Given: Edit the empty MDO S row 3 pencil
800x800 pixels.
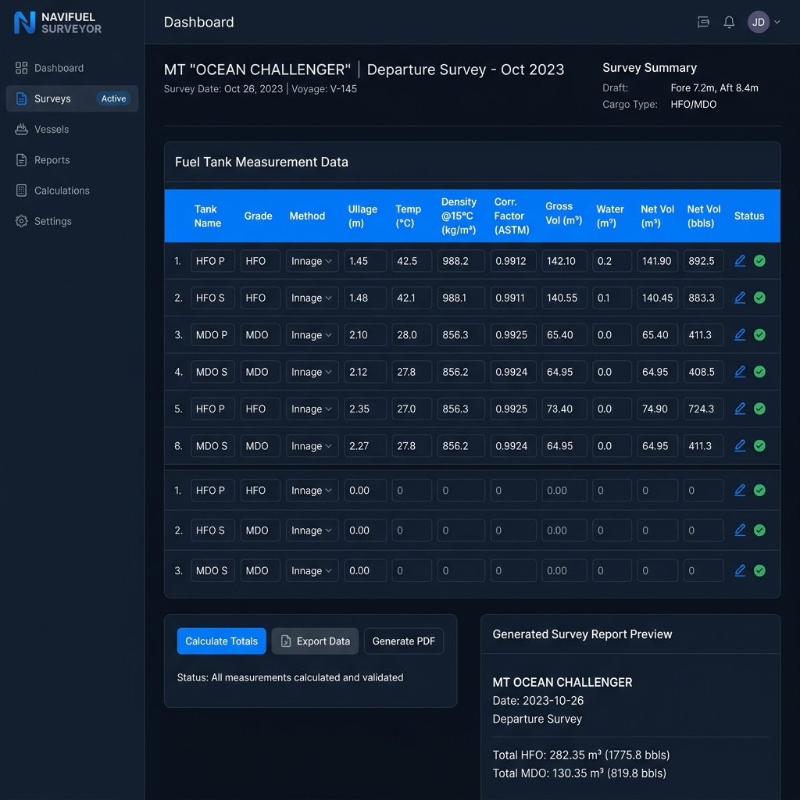Looking at the screenshot, I should tap(740, 570).
